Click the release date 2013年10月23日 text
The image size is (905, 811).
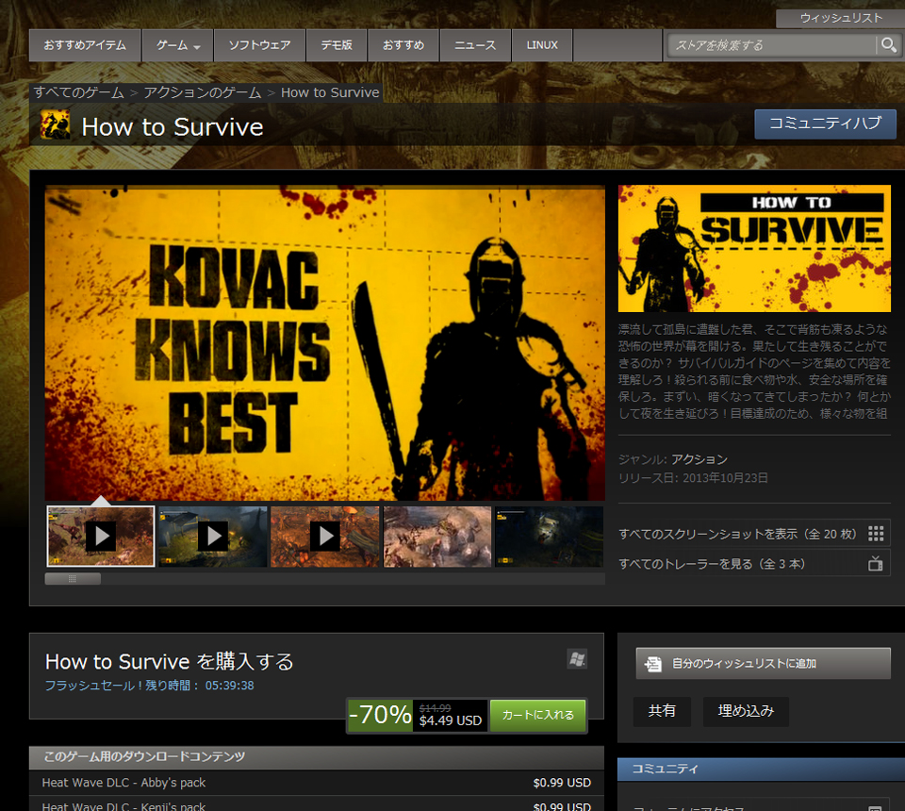tap(726, 478)
